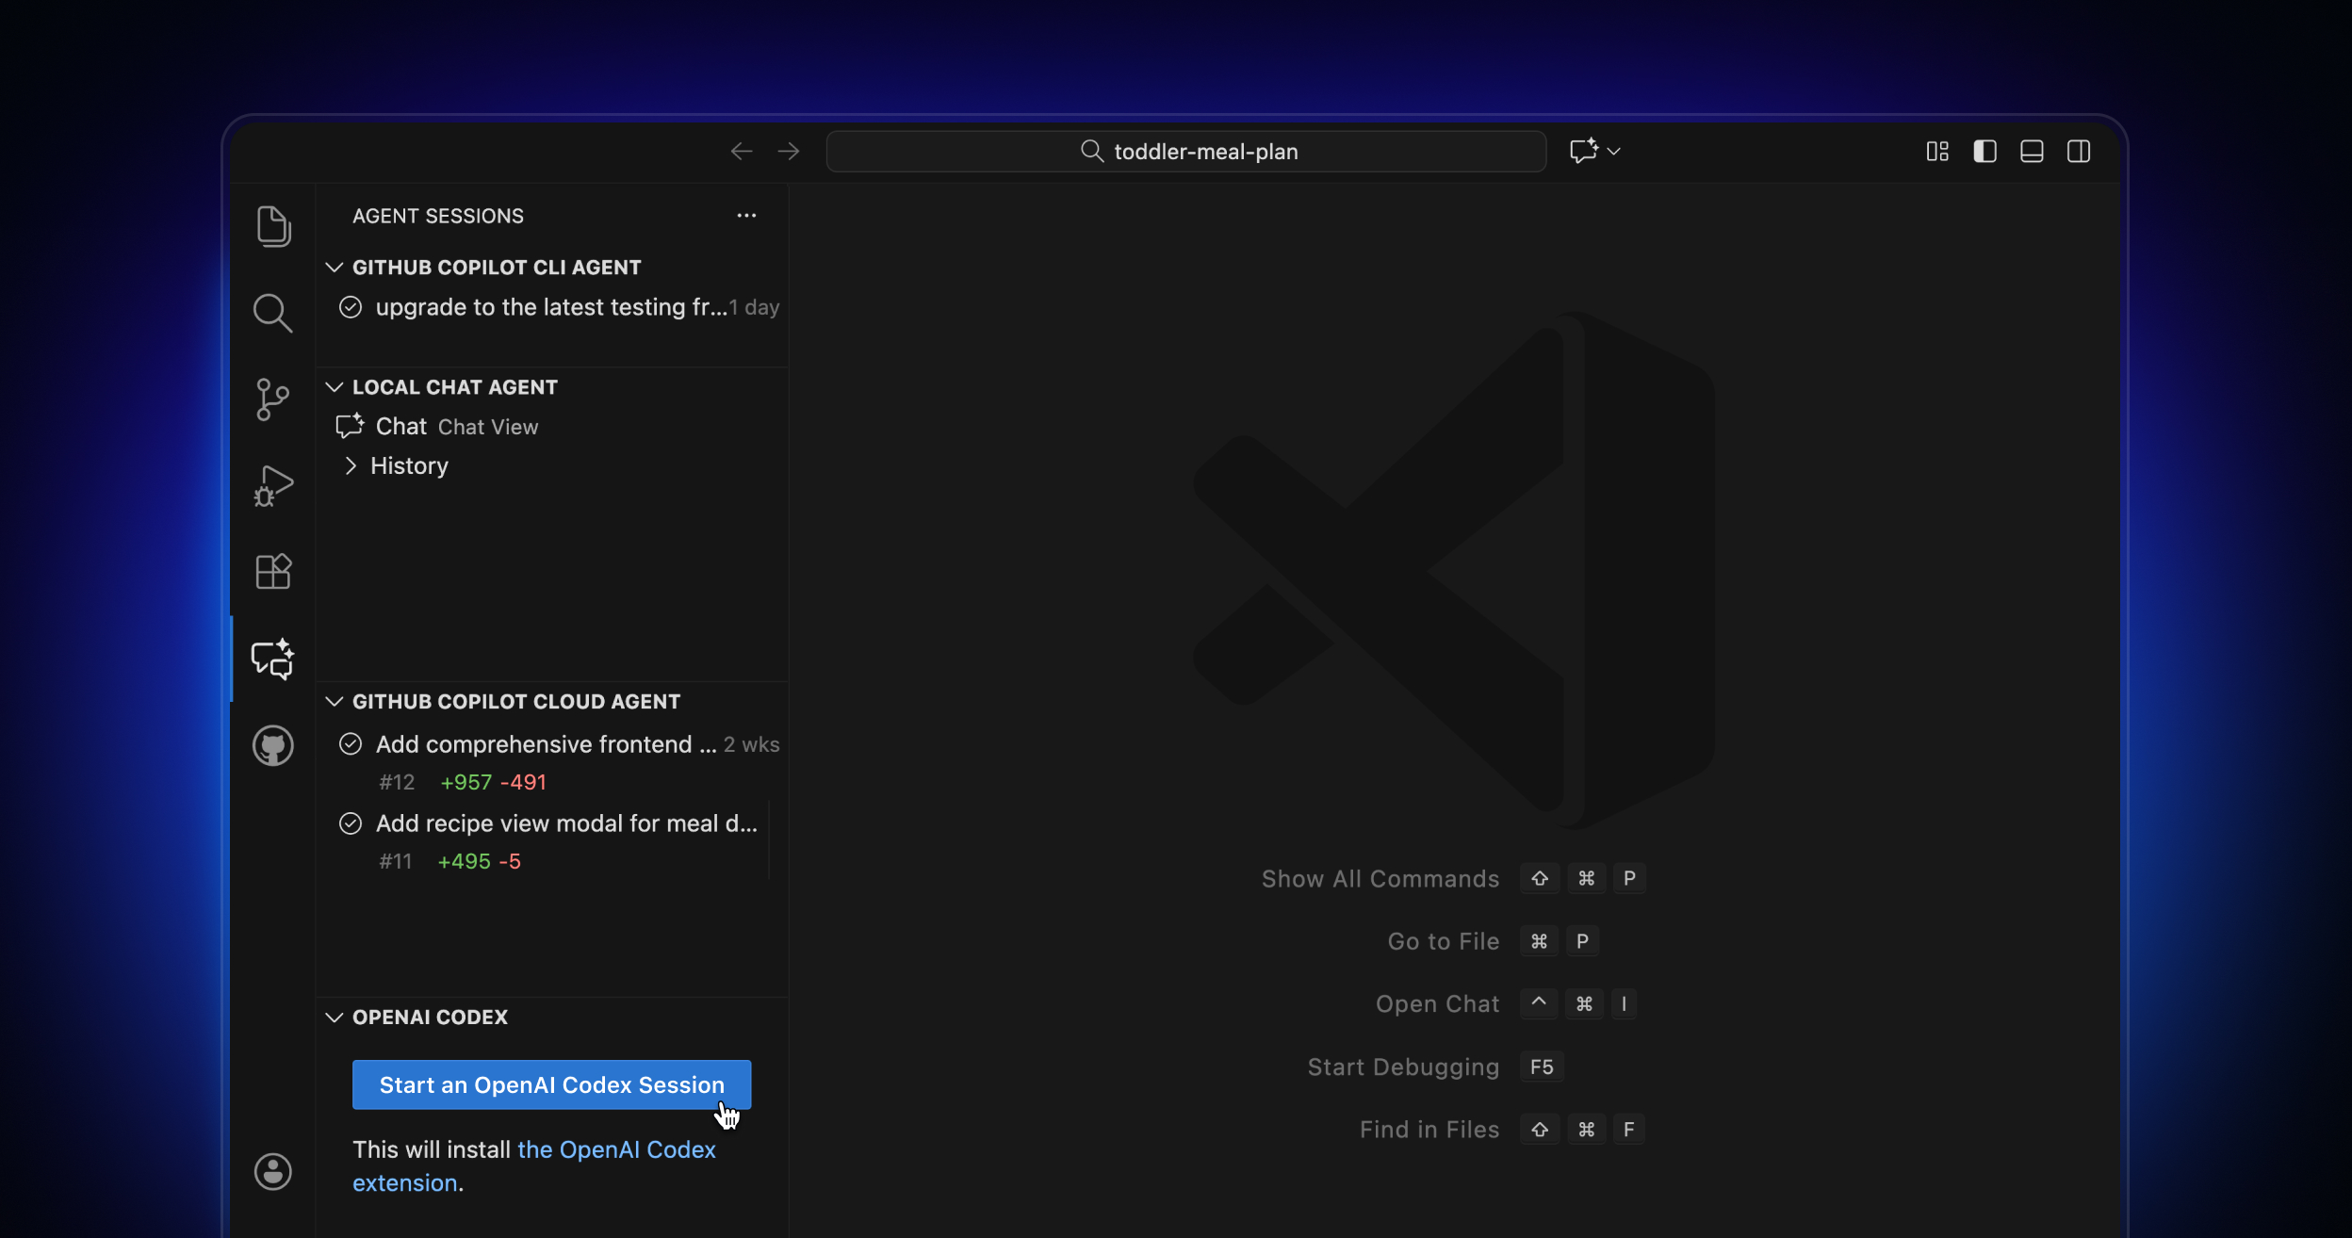Screen dimensions: 2352x1238
Task: Open the Agent Sessions more actions menu
Action: pyautogui.click(x=745, y=215)
